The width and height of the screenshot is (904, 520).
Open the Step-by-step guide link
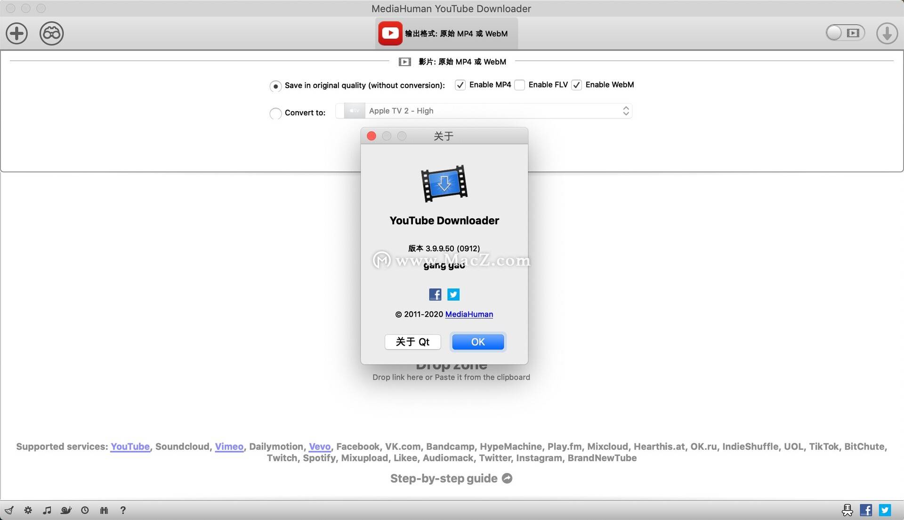click(x=451, y=479)
